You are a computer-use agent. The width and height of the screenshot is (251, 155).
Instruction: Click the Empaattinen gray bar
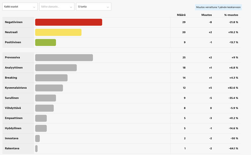click(41, 118)
